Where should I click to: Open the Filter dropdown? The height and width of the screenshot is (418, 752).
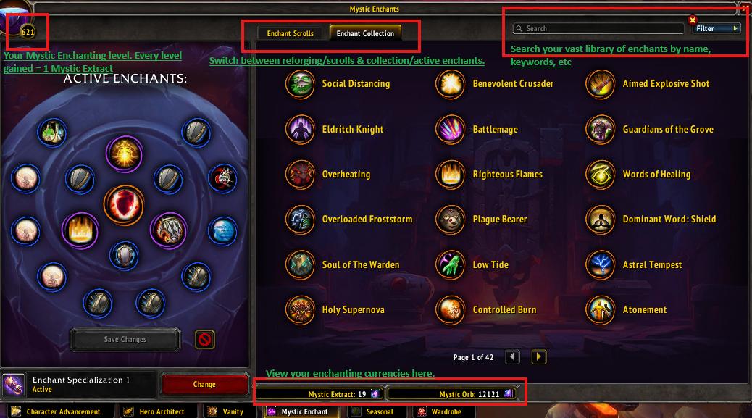pos(717,29)
